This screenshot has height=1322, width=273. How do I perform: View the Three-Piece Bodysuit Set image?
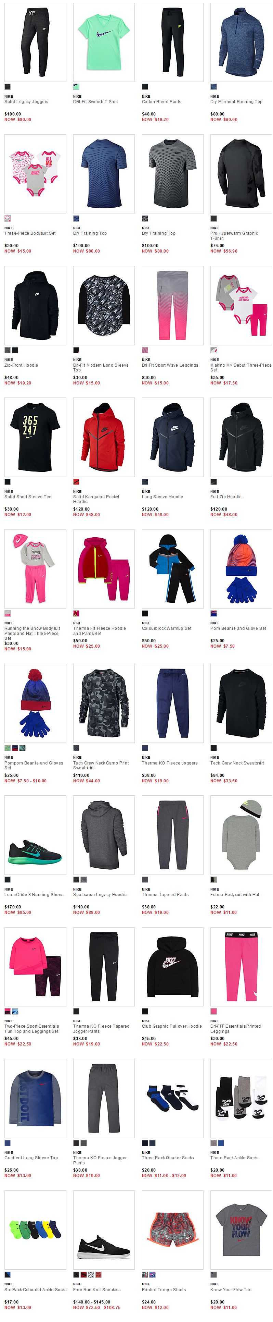pos(35,173)
